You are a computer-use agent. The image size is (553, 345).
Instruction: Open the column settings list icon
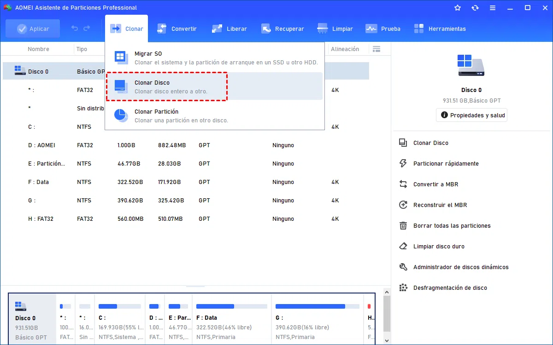tap(377, 49)
